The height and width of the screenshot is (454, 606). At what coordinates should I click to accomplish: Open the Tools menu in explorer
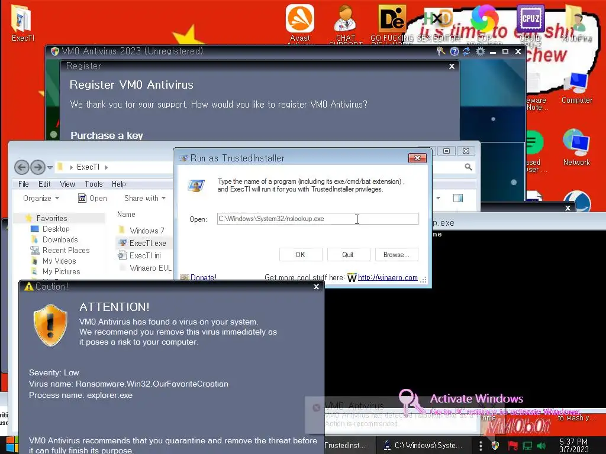click(94, 184)
